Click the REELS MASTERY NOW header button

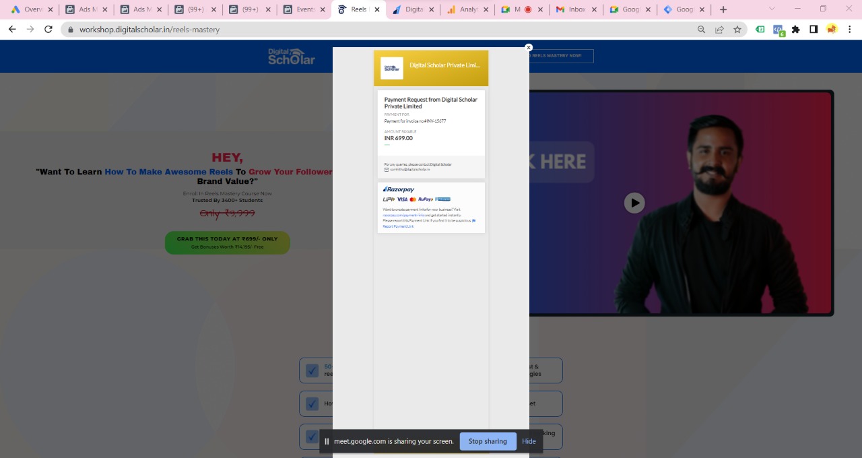point(562,56)
